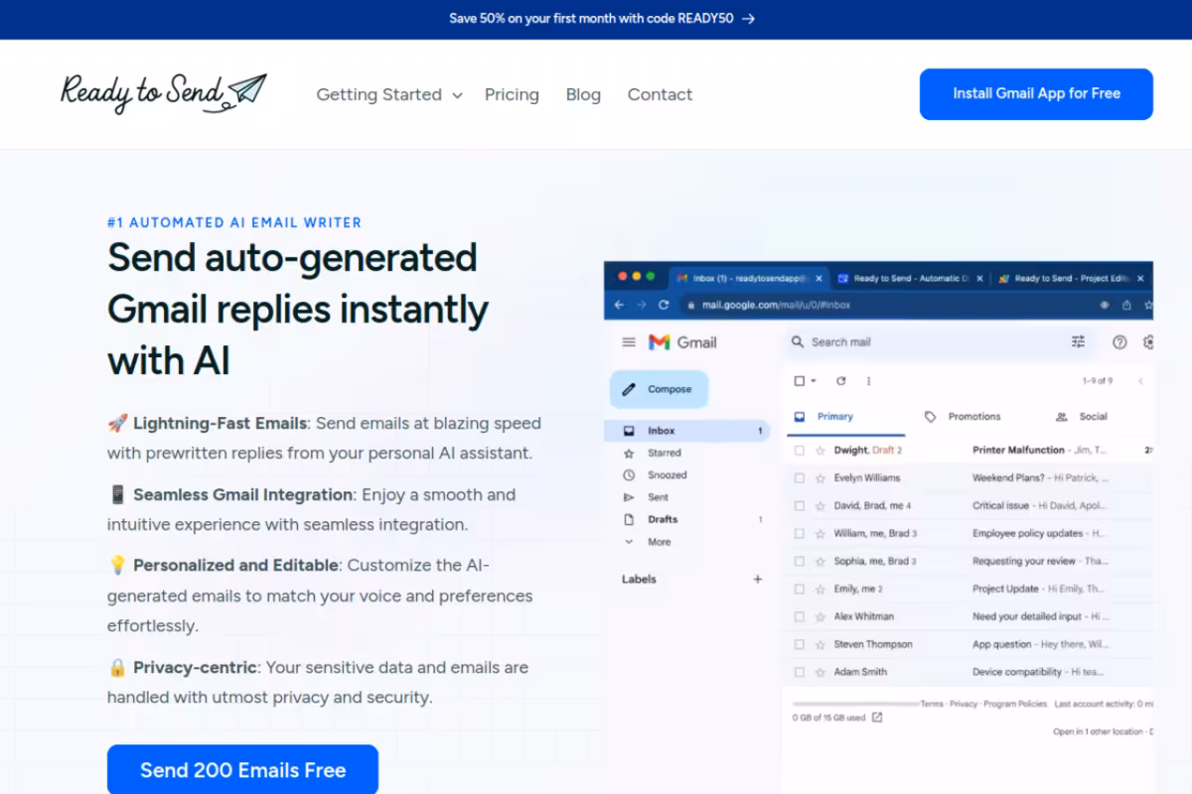Click the Sent folder arrow icon
Screen dimensions: 1192x794
point(629,497)
